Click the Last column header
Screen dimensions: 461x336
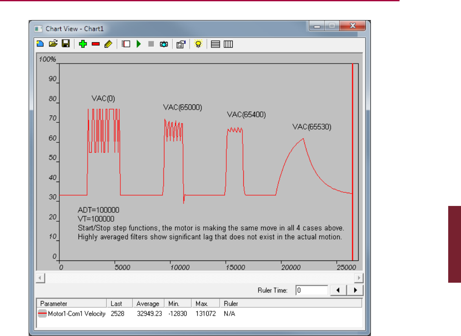click(120, 304)
